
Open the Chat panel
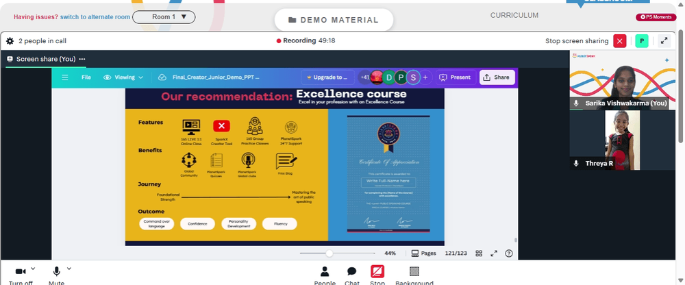tap(351, 276)
